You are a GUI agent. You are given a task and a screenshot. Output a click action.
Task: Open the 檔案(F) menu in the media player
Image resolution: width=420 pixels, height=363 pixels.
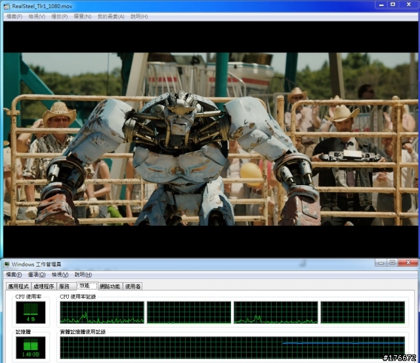click(14, 16)
